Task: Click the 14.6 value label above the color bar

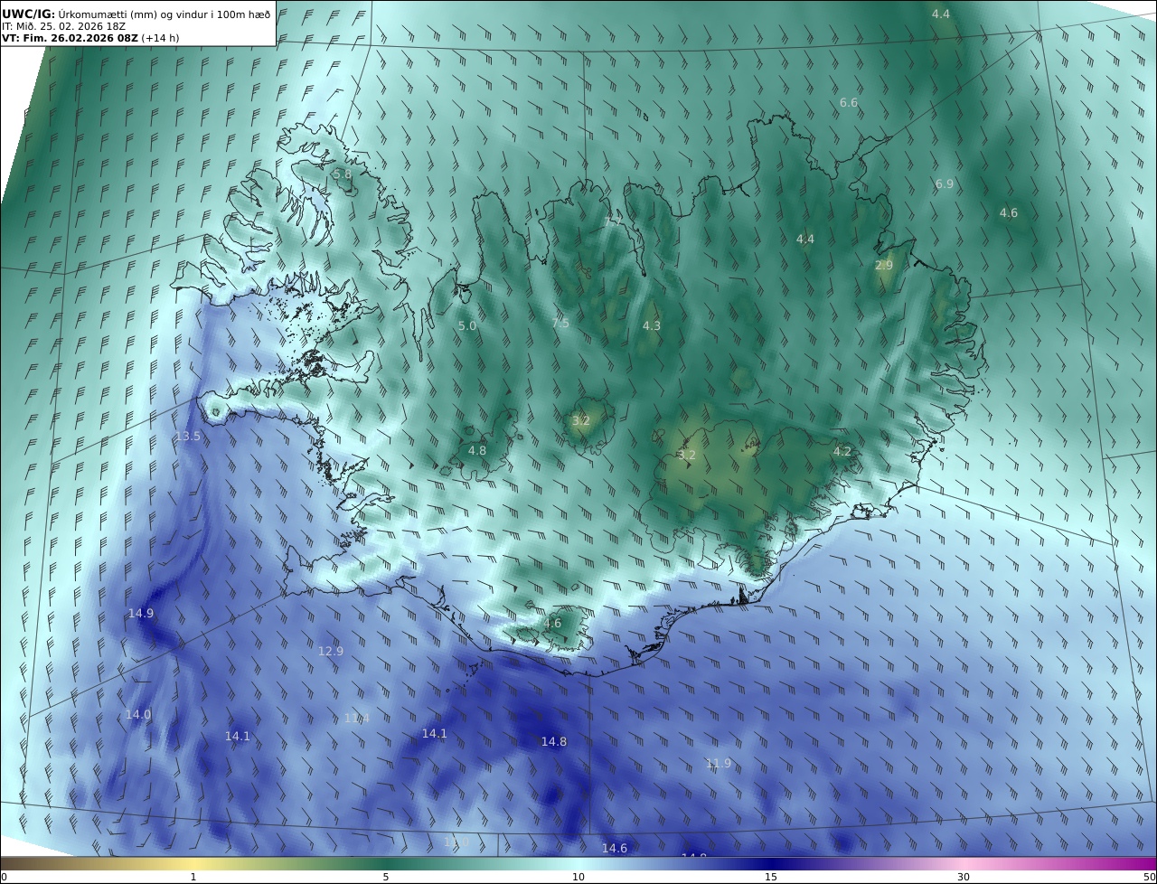Action: click(615, 848)
